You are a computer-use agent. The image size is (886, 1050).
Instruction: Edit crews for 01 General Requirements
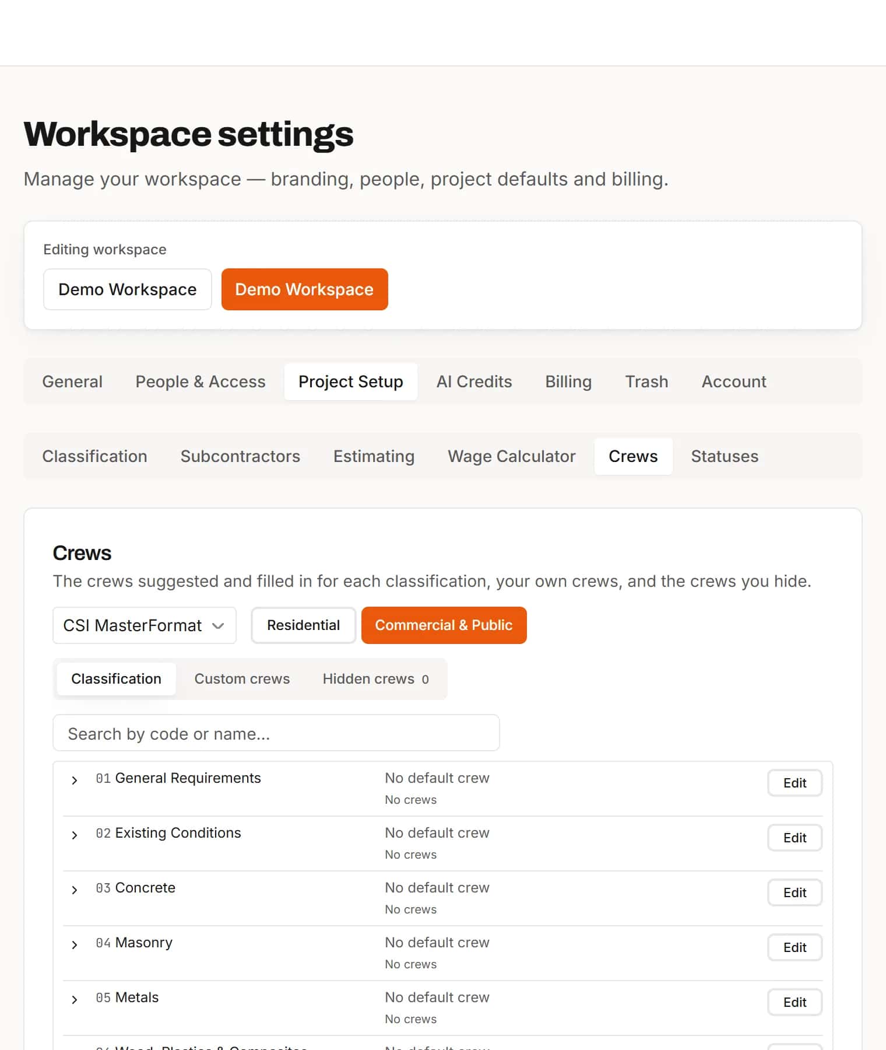pyautogui.click(x=794, y=783)
